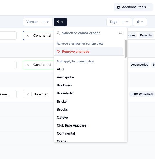Image resolution: width=155 pixels, height=159 pixels.
Task: Click the search magnifier icon in vendor popup
Action: pos(58,33)
